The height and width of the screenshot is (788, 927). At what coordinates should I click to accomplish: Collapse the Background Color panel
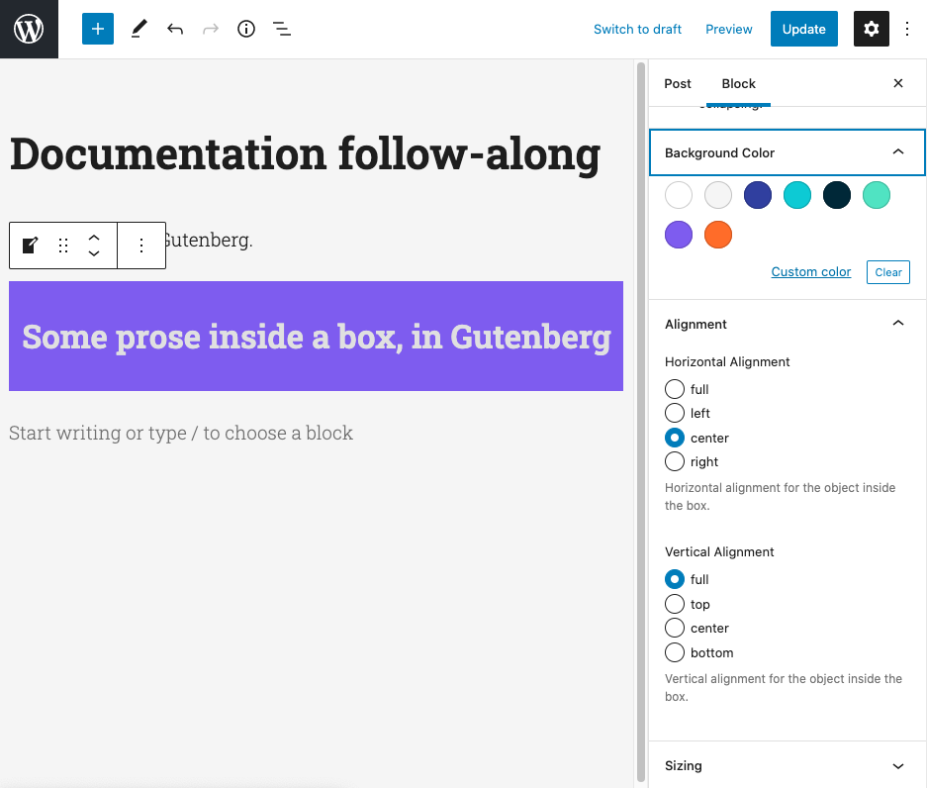[897, 152]
